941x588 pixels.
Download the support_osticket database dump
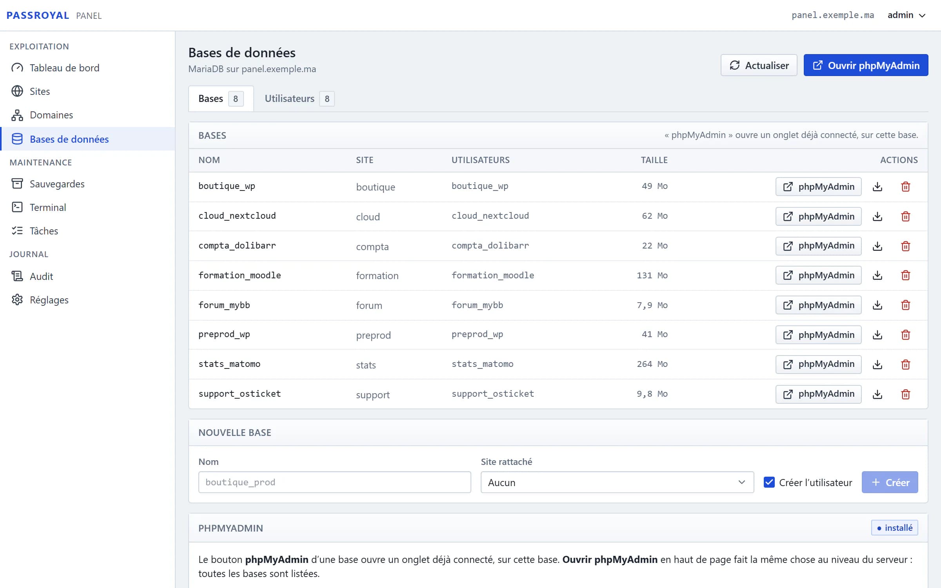click(877, 394)
